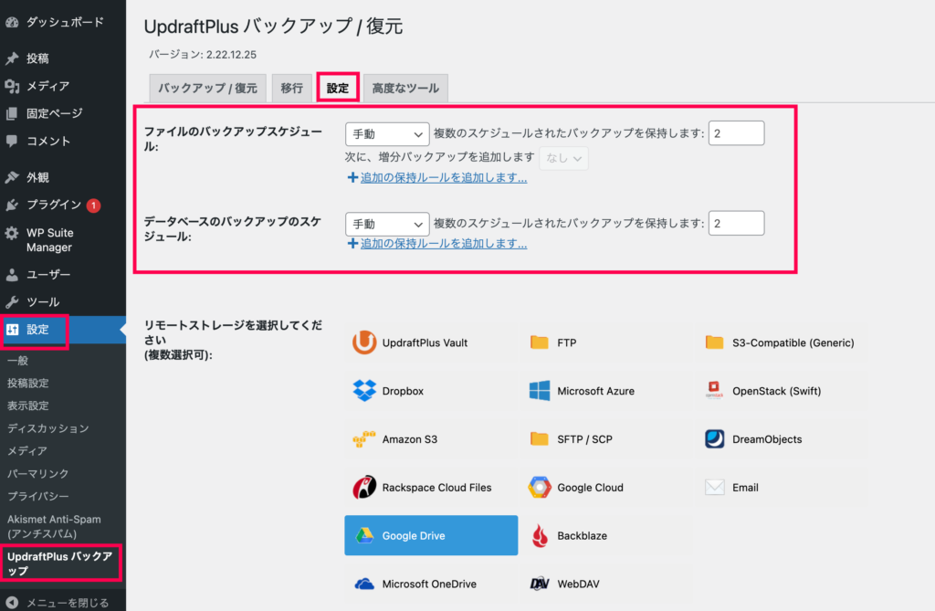Click the OpenStack Swift logo icon
The height and width of the screenshot is (611, 935).
click(x=714, y=390)
